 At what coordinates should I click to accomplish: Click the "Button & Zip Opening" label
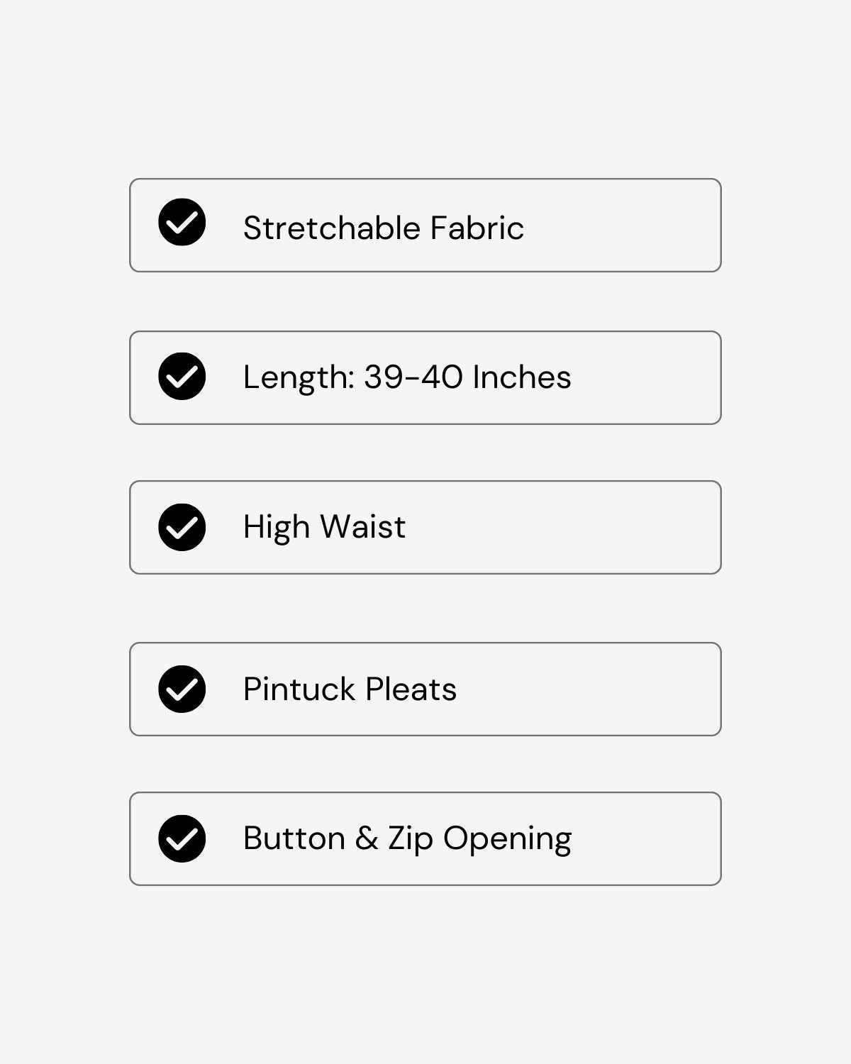click(x=407, y=838)
